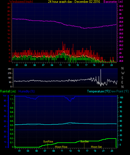Click the Moon Set label

pyautogui.click(x=96, y=147)
